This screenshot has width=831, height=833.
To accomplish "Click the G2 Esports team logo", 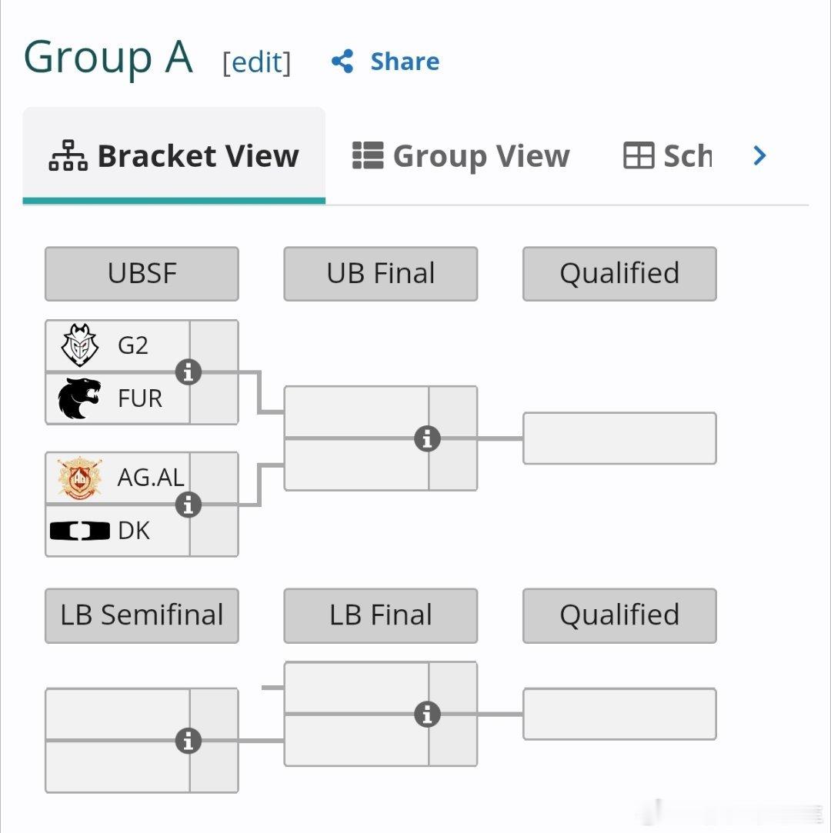I will pos(80,345).
